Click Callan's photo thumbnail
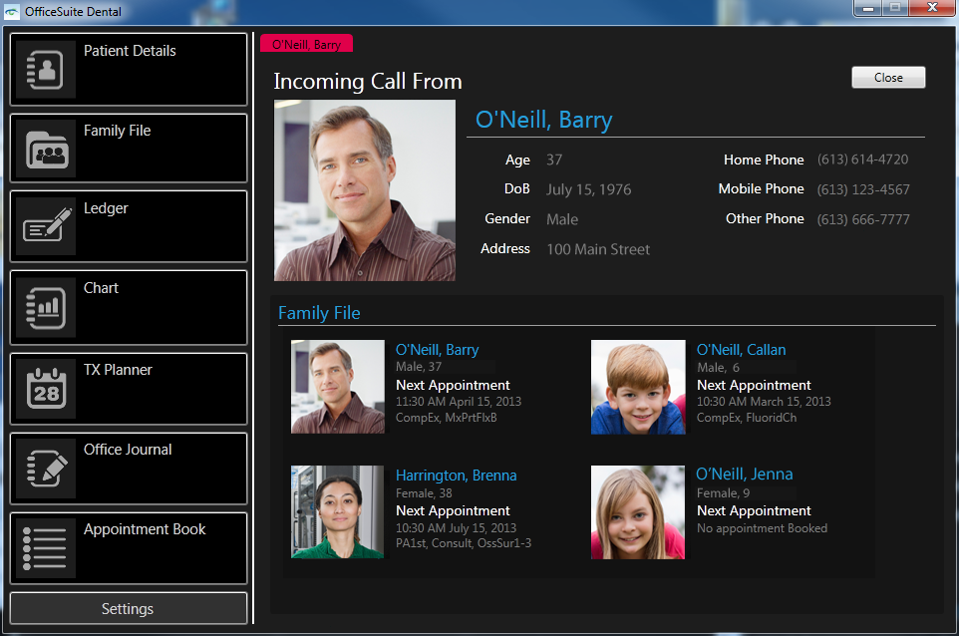 click(638, 387)
